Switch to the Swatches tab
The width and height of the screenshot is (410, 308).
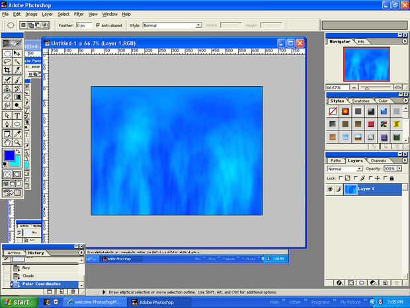click(360, 101)
